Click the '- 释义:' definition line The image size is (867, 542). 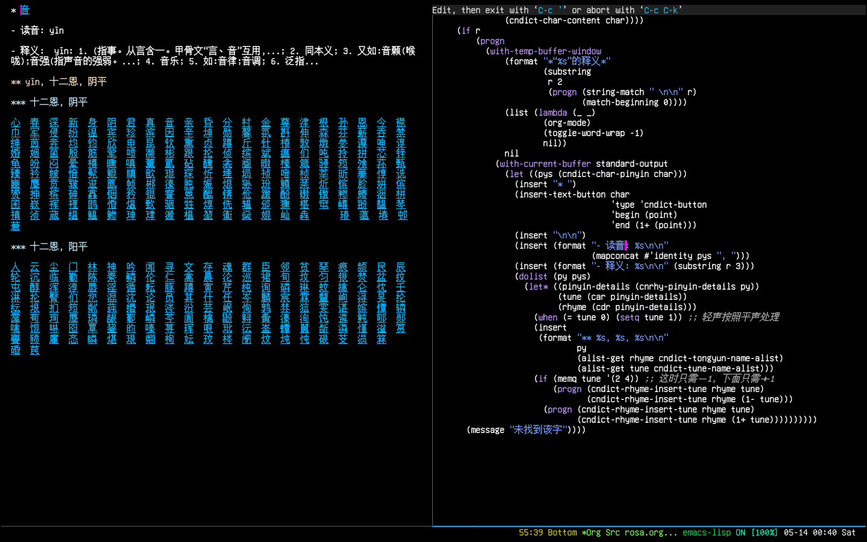pyautogui.click(x=213, y=56)
